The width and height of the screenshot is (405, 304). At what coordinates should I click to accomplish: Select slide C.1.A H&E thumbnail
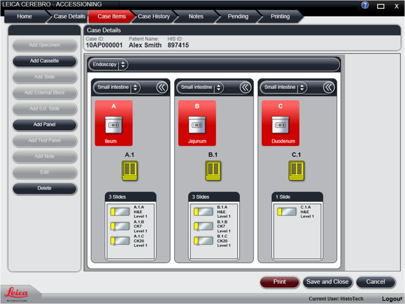point(287,211)
